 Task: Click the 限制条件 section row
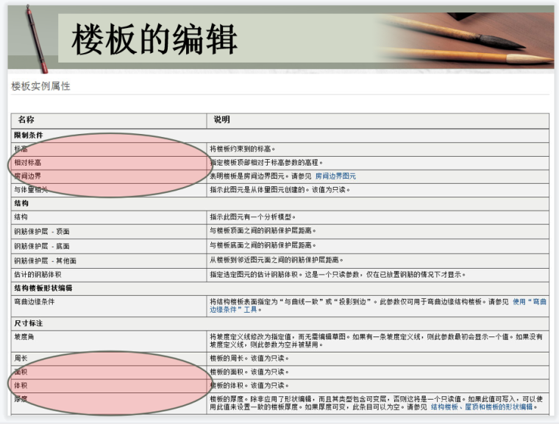tap(28, 135)
